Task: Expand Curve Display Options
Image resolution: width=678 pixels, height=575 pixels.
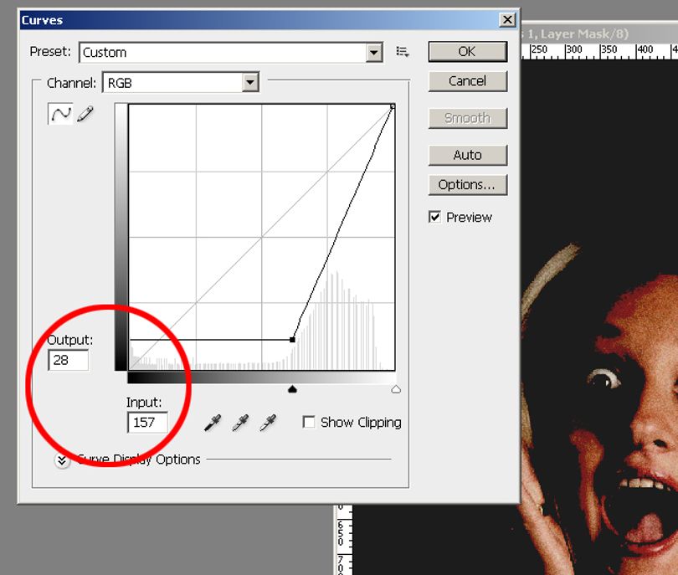Action: [x=62, y=461]
